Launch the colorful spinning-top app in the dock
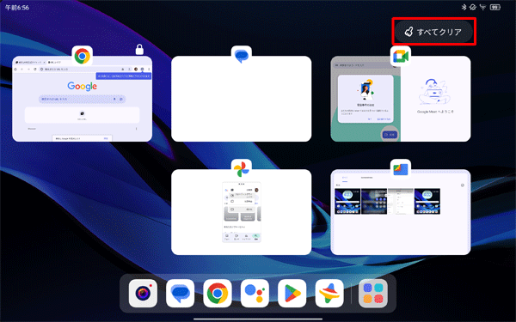516x322 pixels. (329, 293)
